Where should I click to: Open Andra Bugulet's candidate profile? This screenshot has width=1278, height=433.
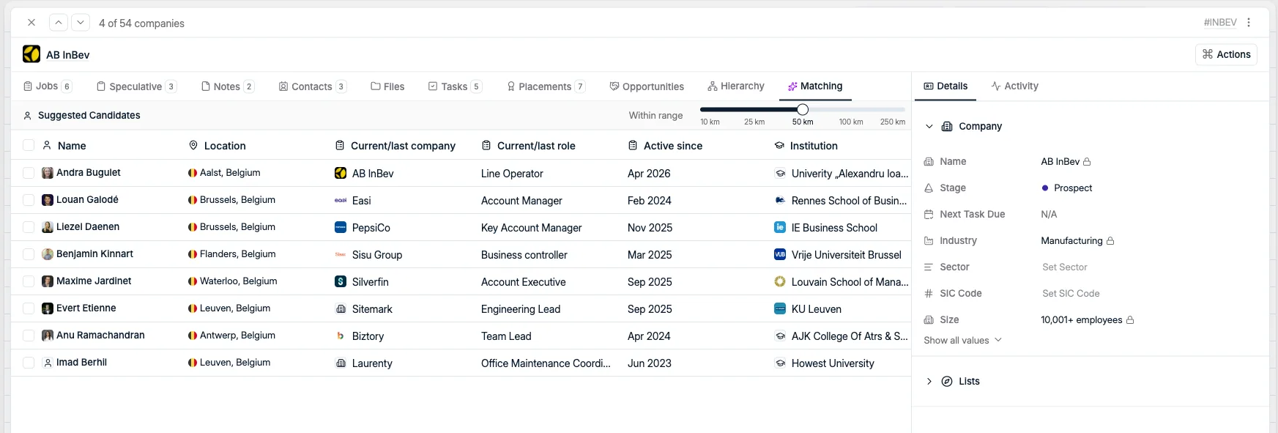point(89,173)
